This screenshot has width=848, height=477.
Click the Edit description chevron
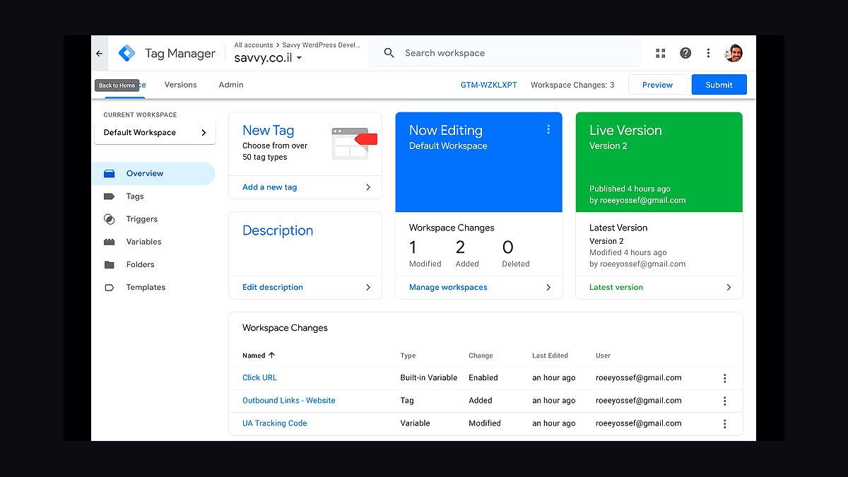click(x=368, y=288)
